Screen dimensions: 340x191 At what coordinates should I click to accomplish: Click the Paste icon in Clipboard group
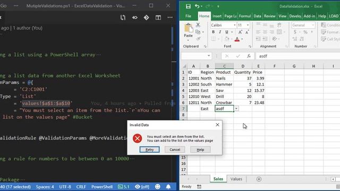pos(188,28)
